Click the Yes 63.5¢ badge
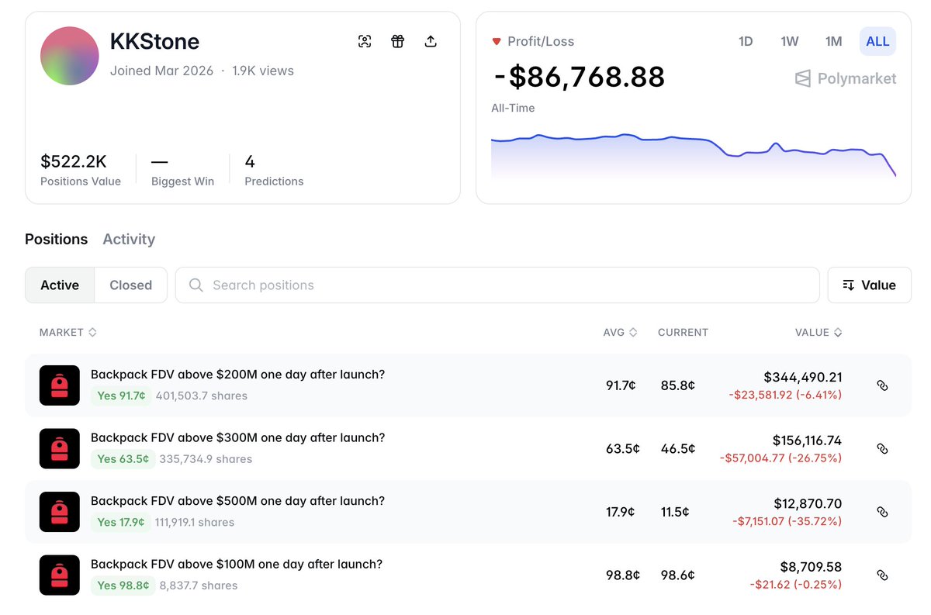This screenshot has width=931, height=615. [123, 459]
